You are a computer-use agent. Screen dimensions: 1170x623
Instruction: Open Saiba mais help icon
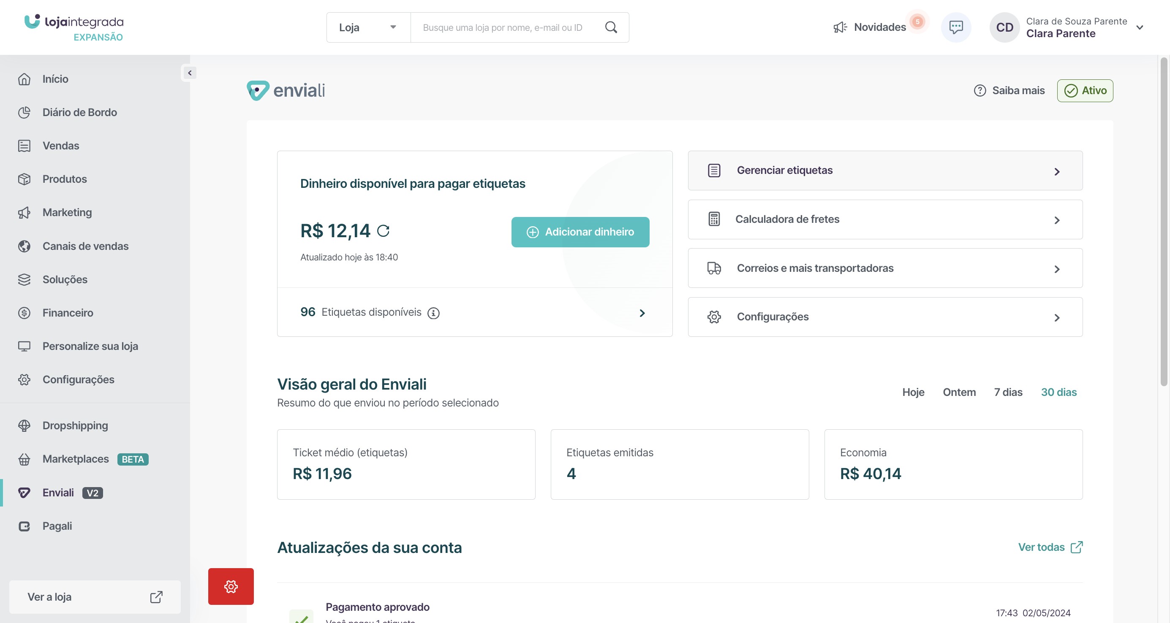tap(980, 91)
